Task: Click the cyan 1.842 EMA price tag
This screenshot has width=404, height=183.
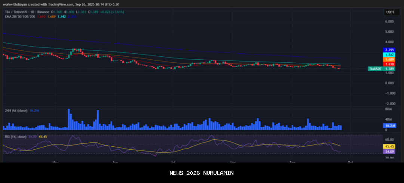Action: (x=389, y=55)
